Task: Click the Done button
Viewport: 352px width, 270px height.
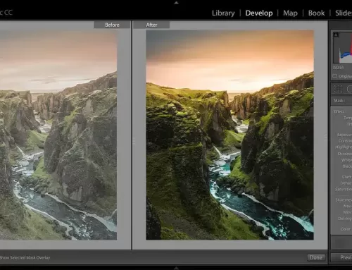Action: 316,257
